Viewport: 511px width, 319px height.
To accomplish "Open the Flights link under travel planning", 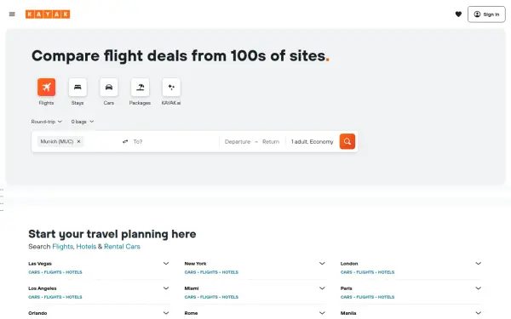I will pos(62,247).
